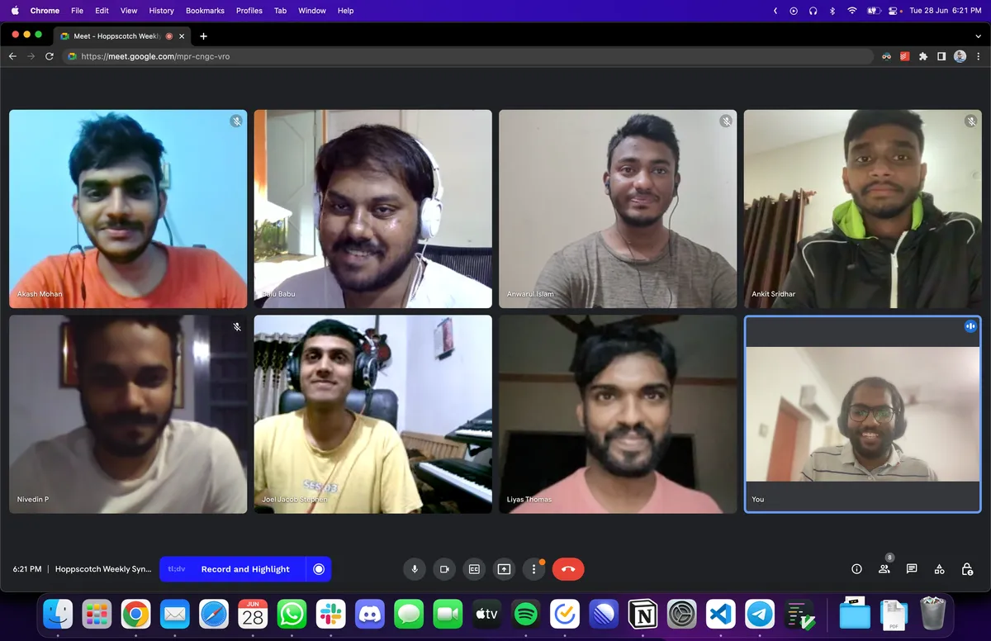Screen dimensions: 991x641
Task: Go back in Chrome
Action: 12,56
